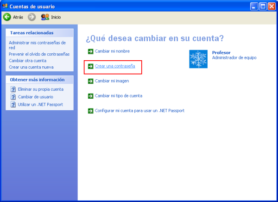Image resolution: width=278 pixels, height=202 pixels.
Task: Click the green Atrás back arrow icon
Action: 7,17
